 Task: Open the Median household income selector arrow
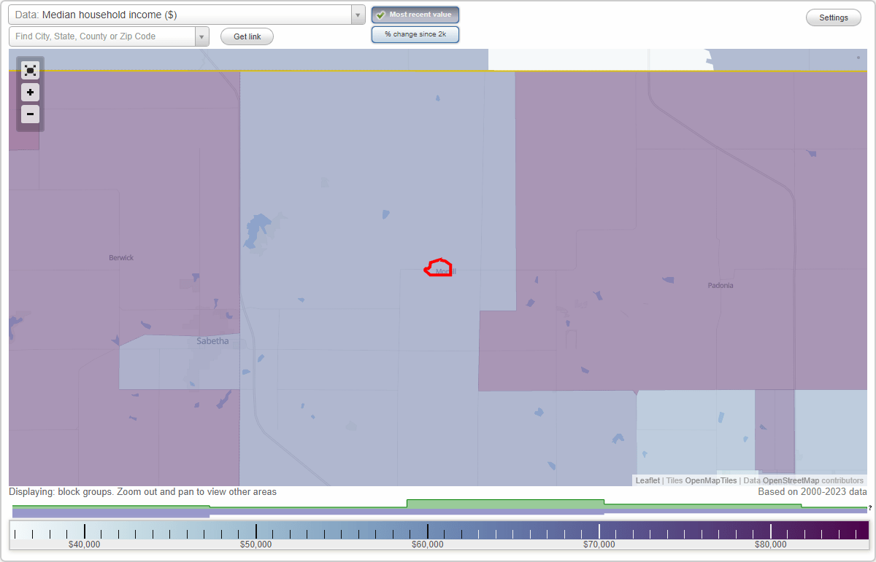(x=356, y=14)
